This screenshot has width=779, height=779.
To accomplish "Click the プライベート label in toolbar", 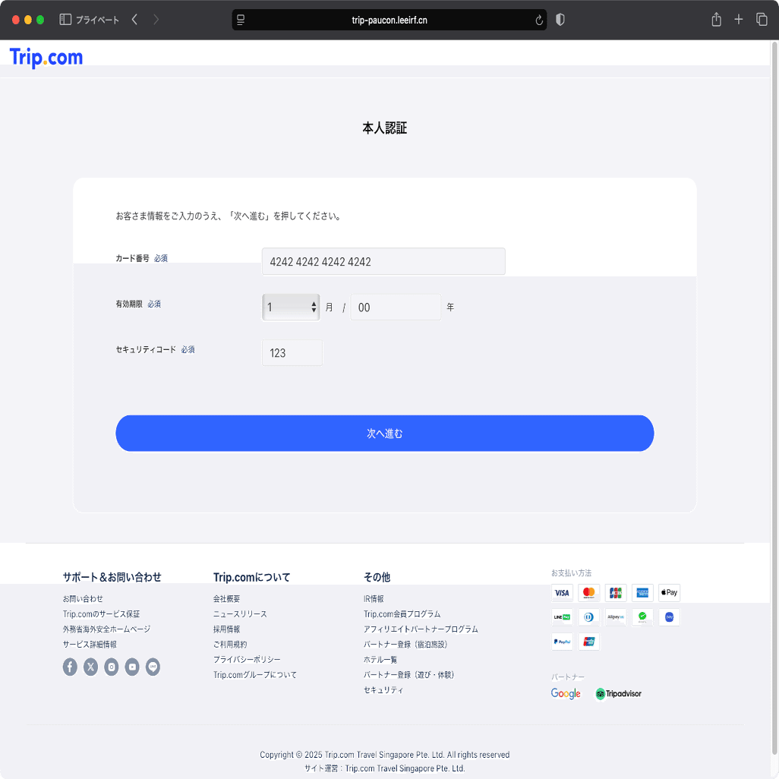I will [97, 20].
